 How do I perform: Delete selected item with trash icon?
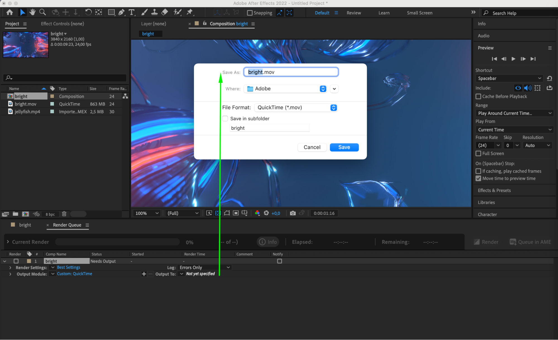(x=64, y=214)
